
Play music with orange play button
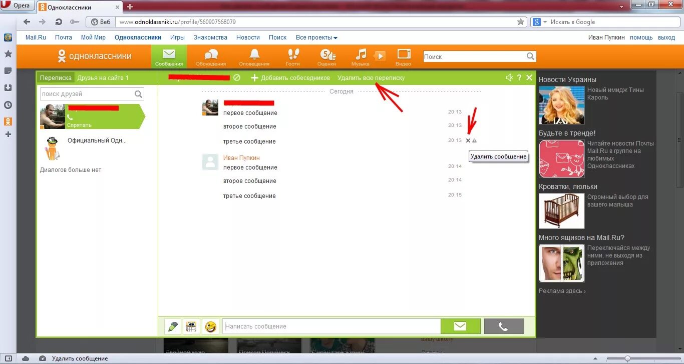tap(380, 56)
